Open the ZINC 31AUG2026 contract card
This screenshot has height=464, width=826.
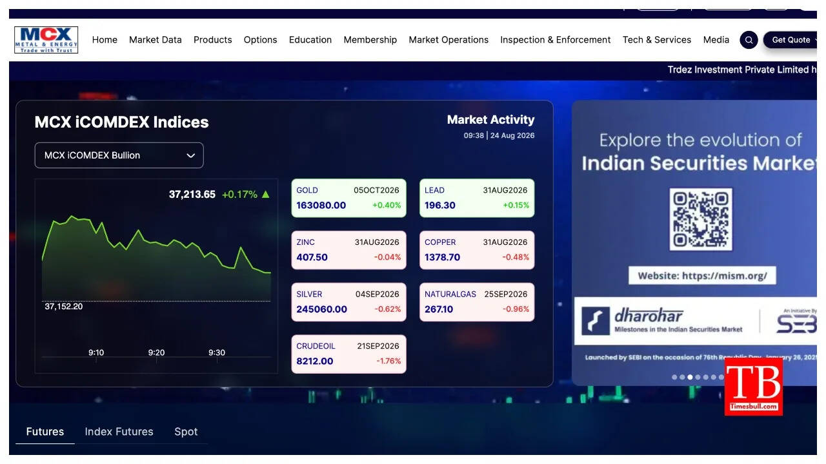pos(348,250)
